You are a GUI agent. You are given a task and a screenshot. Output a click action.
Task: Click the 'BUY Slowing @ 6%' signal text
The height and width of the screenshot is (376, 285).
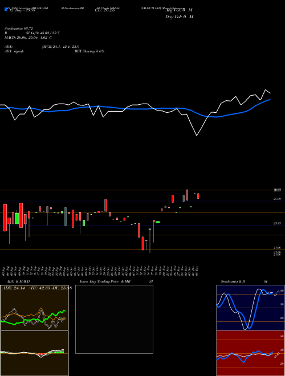tap(89, 51)
